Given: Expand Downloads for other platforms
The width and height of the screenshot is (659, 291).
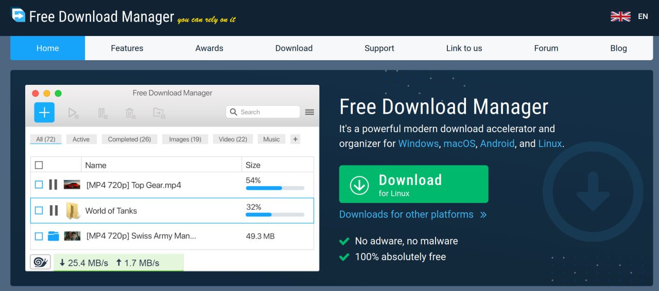Looking at the screenshot, I should coord(413,214).
